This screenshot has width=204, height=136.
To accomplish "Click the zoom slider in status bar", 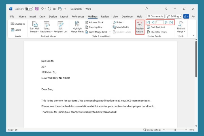I will click(175, 130).
